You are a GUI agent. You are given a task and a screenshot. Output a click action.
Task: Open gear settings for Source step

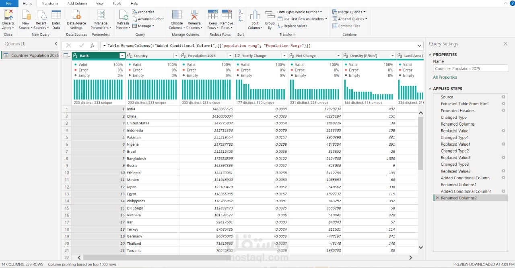tap(503, 97)
